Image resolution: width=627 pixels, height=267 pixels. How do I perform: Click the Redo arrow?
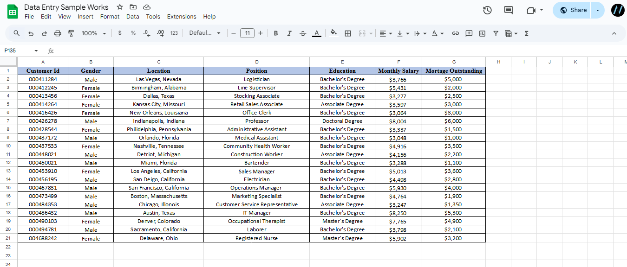tap(44, 33)
